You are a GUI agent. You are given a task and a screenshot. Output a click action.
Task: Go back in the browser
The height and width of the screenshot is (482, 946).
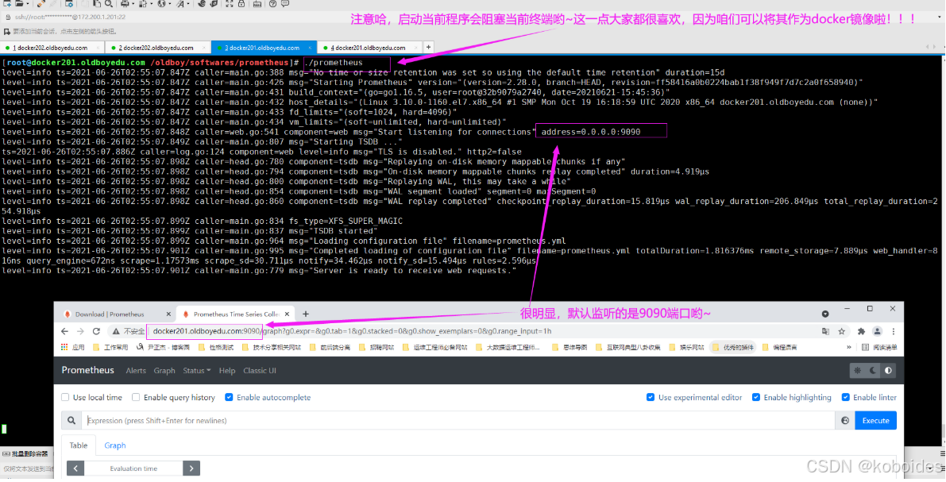64,331
